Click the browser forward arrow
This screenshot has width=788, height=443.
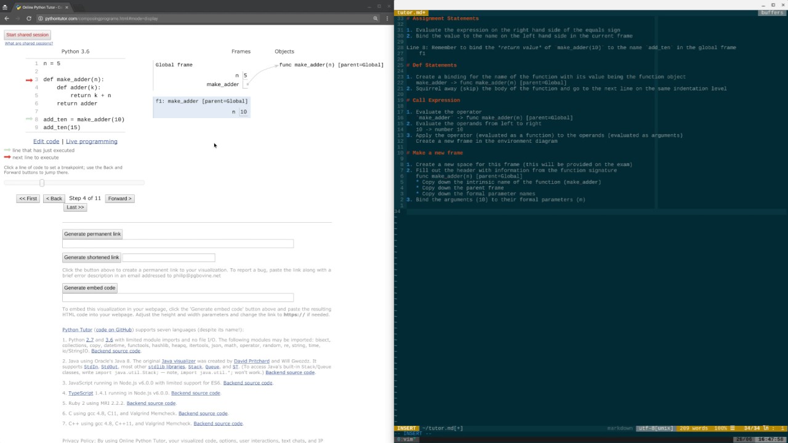pos(18,18)
